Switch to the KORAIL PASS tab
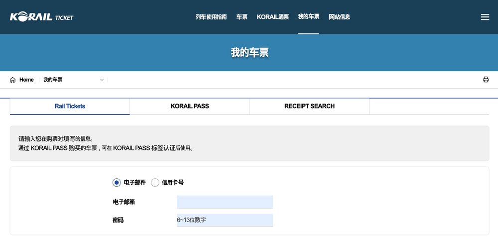The height and width of the screenshot is (237, 498). tap(190, 107)
